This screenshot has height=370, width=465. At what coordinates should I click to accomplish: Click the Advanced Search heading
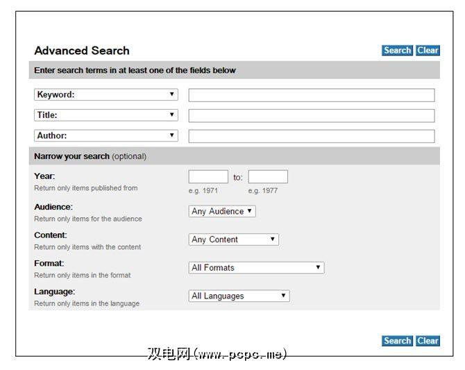(82, 51)
